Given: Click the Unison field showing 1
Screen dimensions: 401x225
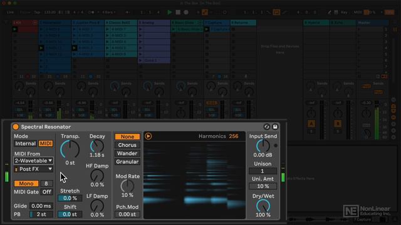Looking at the screenshot, I should point(263,171).
